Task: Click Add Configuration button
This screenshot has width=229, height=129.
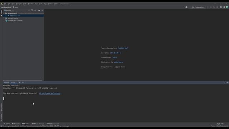Action: pos(198,7)
